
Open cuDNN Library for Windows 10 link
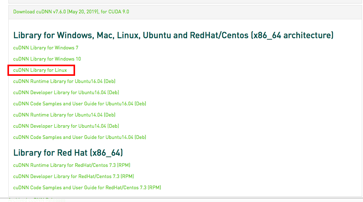click(47, 59)
